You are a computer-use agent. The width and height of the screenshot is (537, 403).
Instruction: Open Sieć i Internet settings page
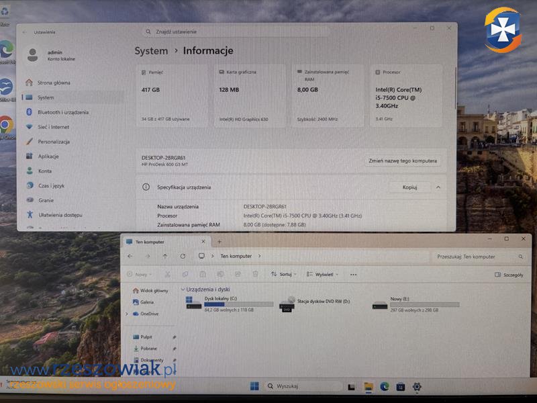tap(53, 127)
